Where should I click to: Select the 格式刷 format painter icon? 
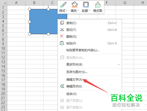click(x=98, y=5)
